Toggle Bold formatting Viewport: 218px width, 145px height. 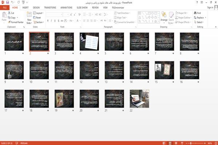[x=48, y=21]
